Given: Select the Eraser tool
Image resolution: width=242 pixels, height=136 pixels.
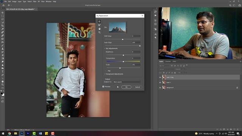Looking at the screenshot, I should [x=3, y=55].
